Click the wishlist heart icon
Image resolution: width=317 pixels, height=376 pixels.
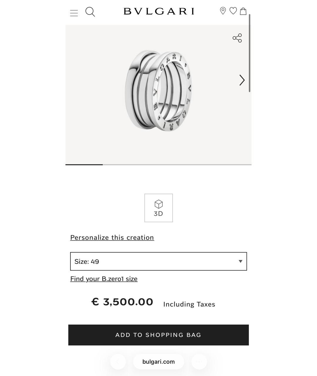click(x=233, y=11)
